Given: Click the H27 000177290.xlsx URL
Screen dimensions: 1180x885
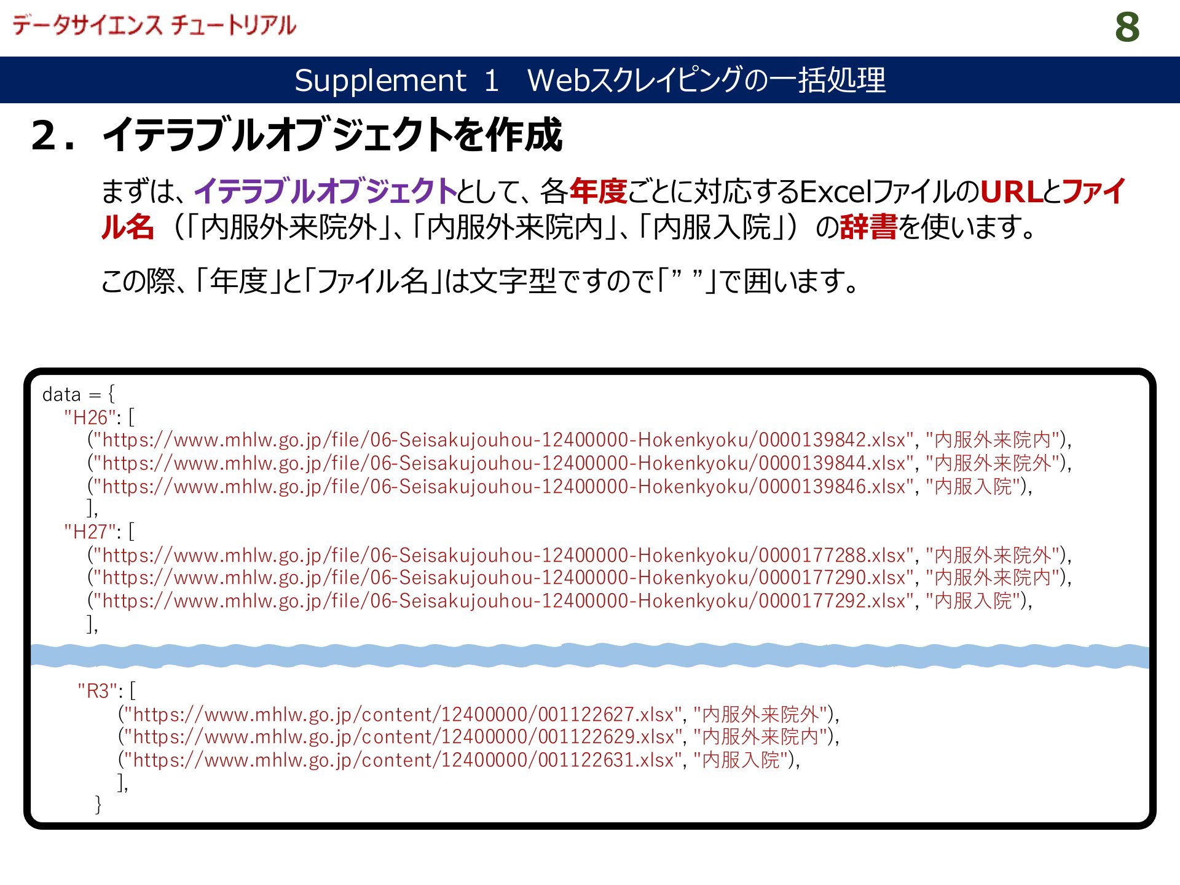Looking at the screenshot, I should [503, 578].
